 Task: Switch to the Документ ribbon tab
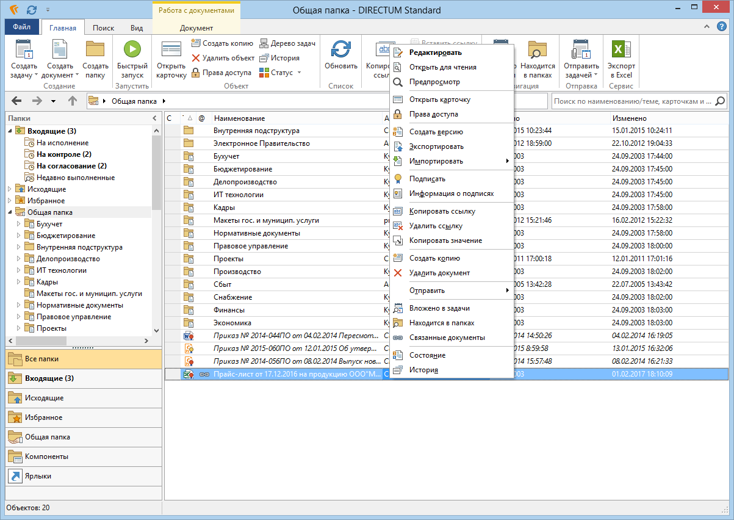click(196, 27)
